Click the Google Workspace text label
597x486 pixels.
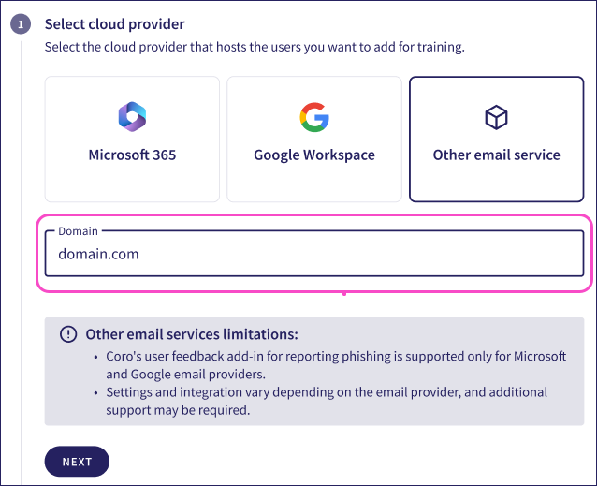[x=314, y=155]
